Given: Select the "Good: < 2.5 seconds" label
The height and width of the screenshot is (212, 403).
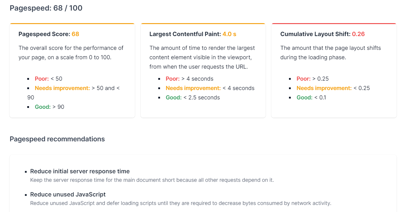Looking at the screenshot, I should coord(193,97).
